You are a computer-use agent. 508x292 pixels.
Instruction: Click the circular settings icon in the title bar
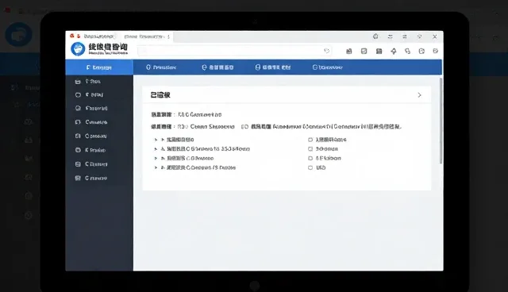click(x=375, y=36)
